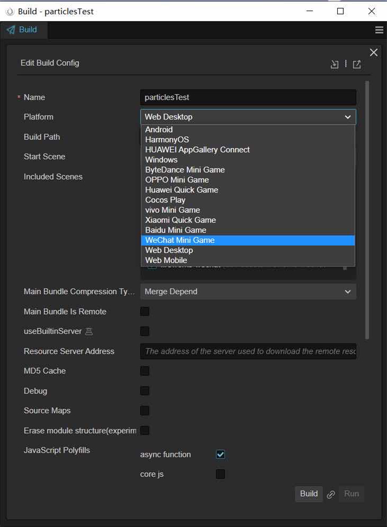Select WeChat Mini Game platform option
The height and width of the screenshot is (527, 387).
coord(180,240)
